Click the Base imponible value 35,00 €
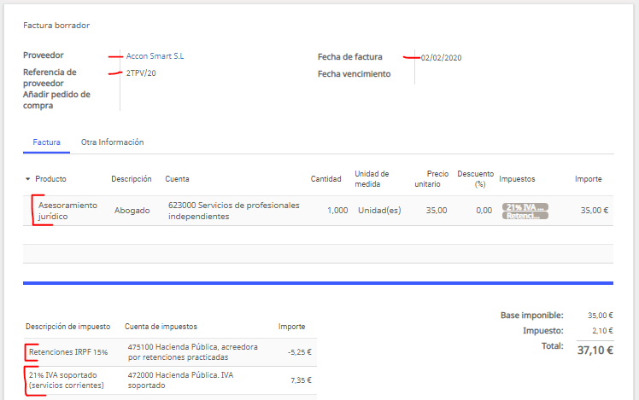 601,316
